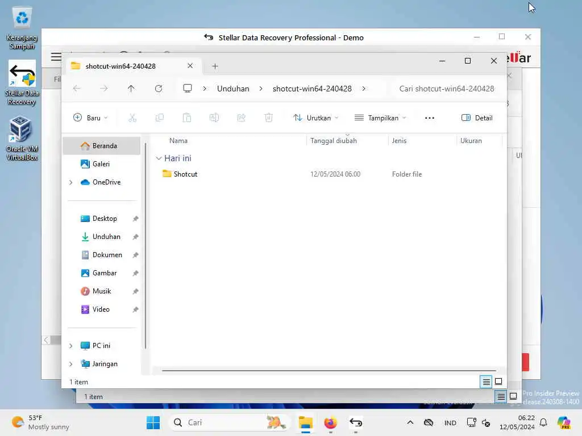Viewport: 582px width, 436px height.
Task: Click the taskbar Cari search field
Action: [x=229, y=422]
